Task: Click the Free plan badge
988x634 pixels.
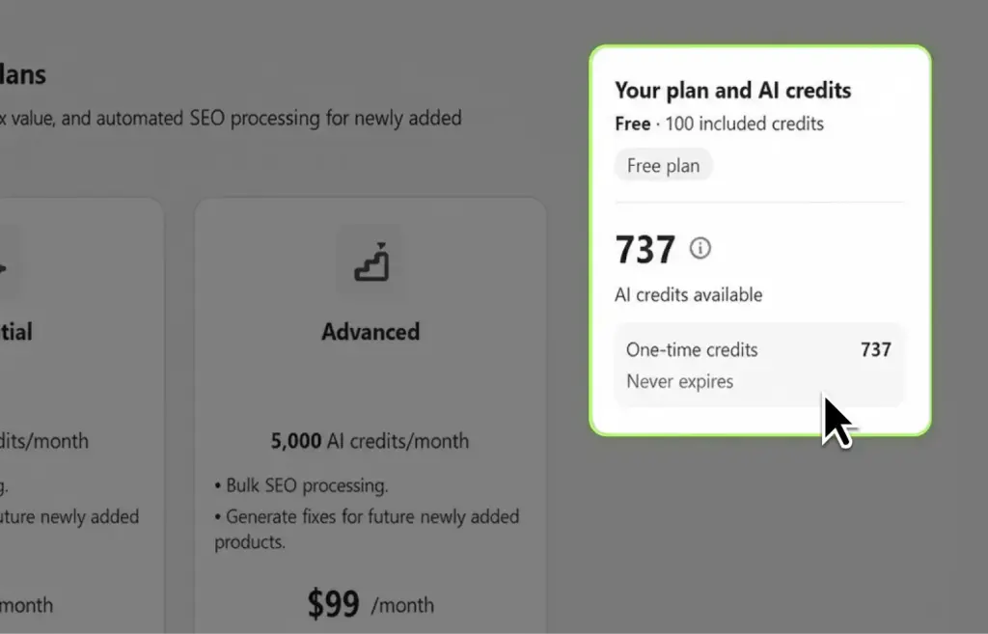Action: 663,165
